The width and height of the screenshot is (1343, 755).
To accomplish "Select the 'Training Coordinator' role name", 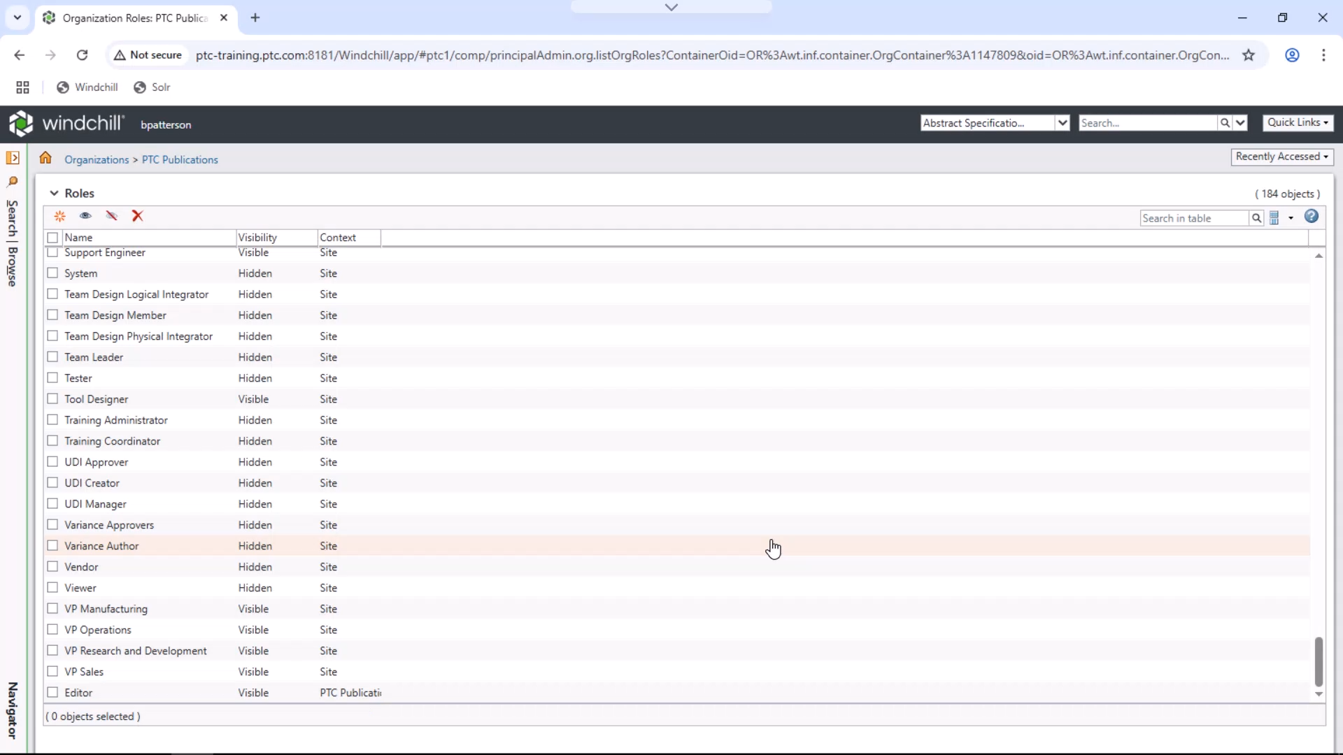I will coord(113,441).
